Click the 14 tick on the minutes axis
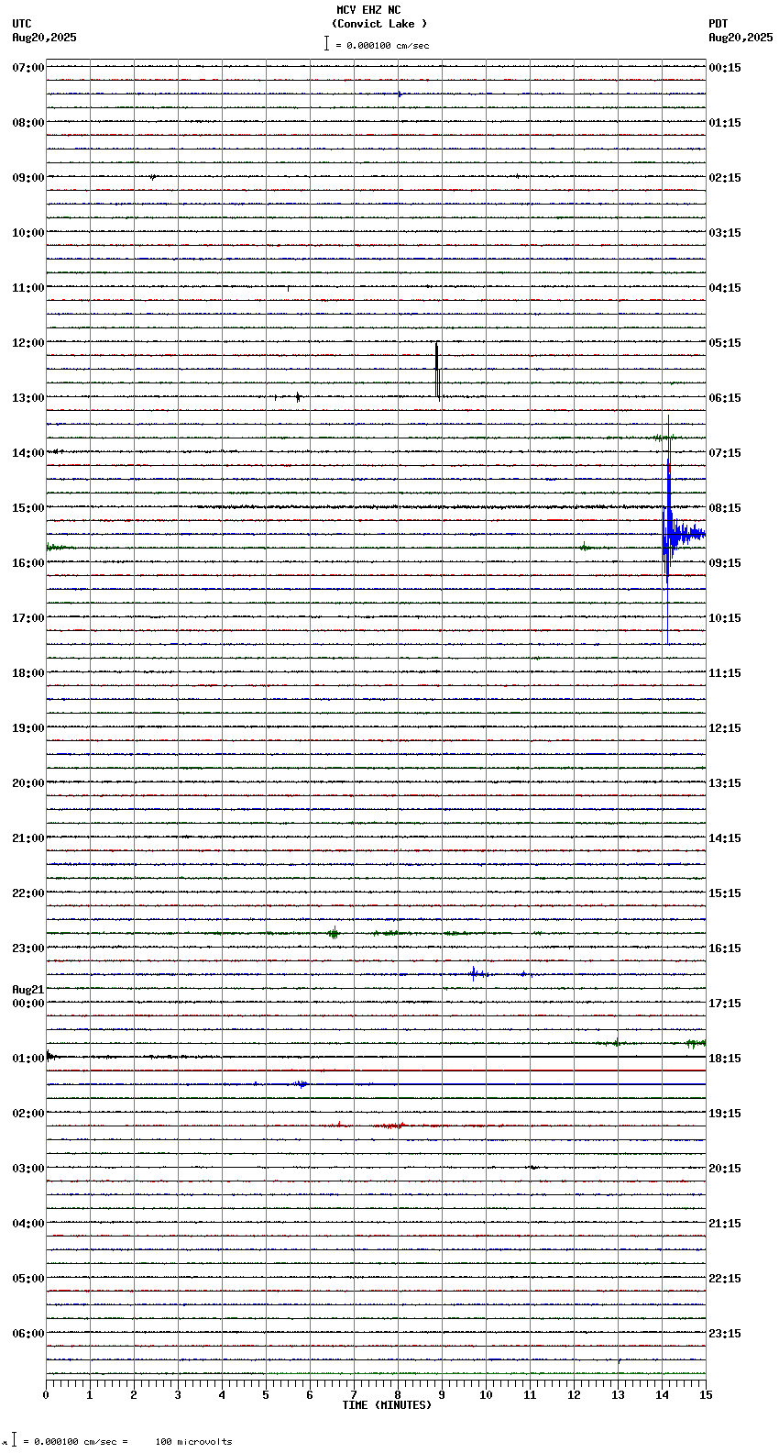779x1453 pixels. pyautogui.click(x=662, y=1395)
